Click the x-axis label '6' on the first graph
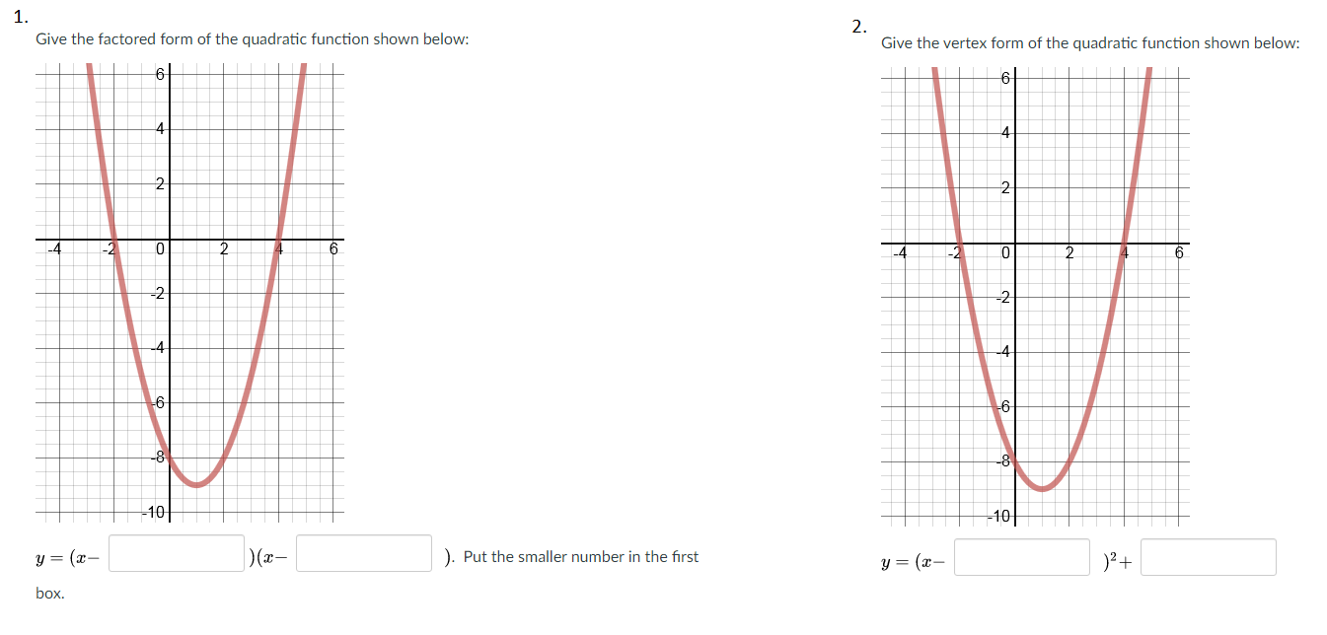This screenshot has width=1327, height=635. tap(333, 249)
